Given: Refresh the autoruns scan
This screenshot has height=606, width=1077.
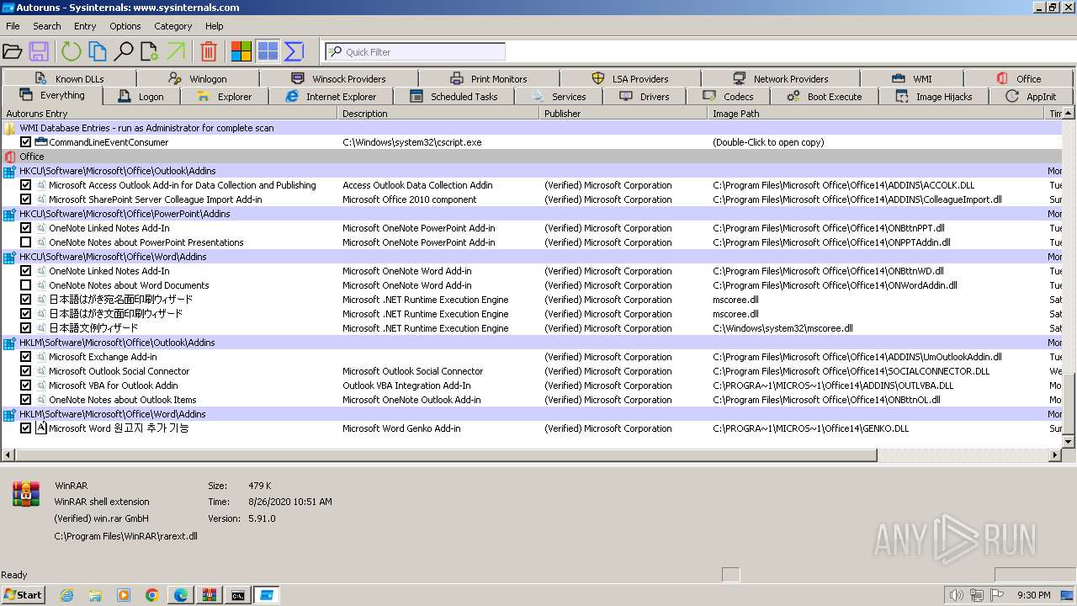Looking at the screenshot, I should click(71, 51).
